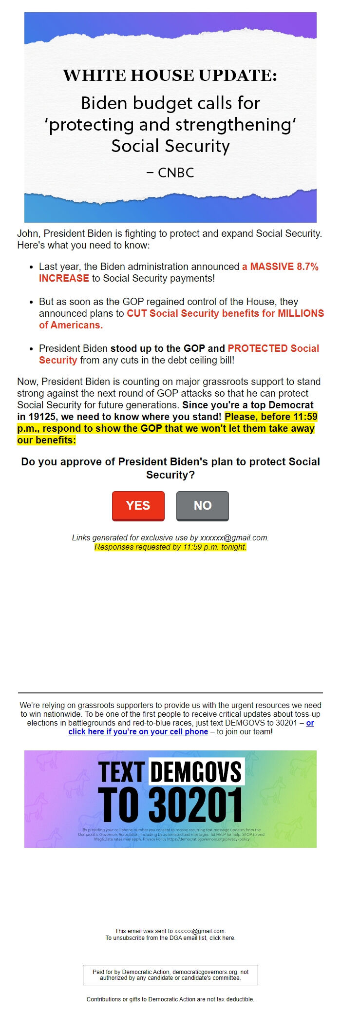Click the exclusive use links notice
This screenshot has height=1015, width=341.
click(x=170, y=538)
